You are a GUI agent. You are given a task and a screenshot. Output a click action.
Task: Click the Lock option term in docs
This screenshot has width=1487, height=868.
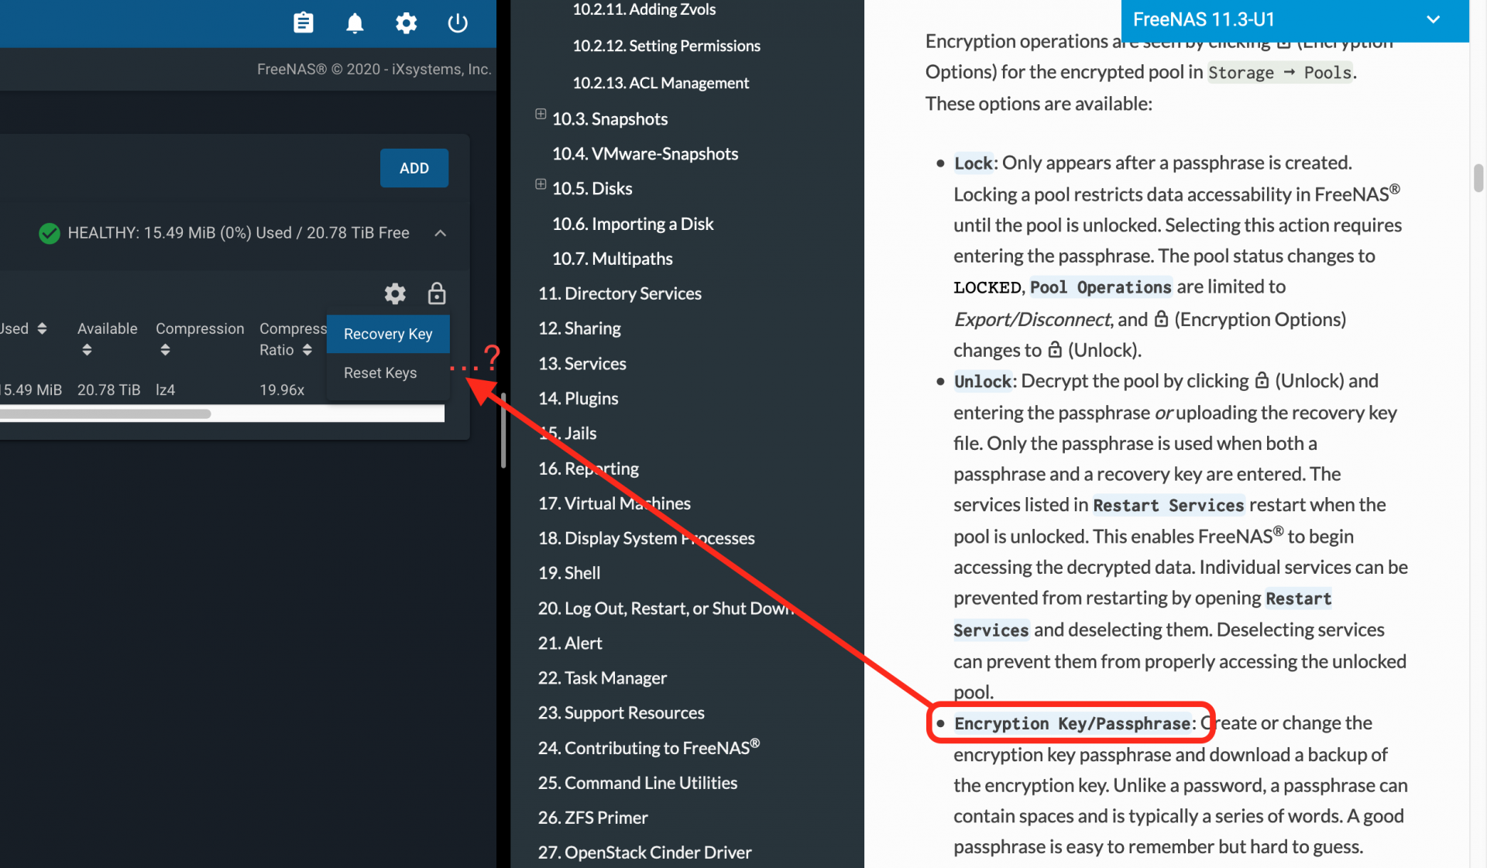(974, 163)
